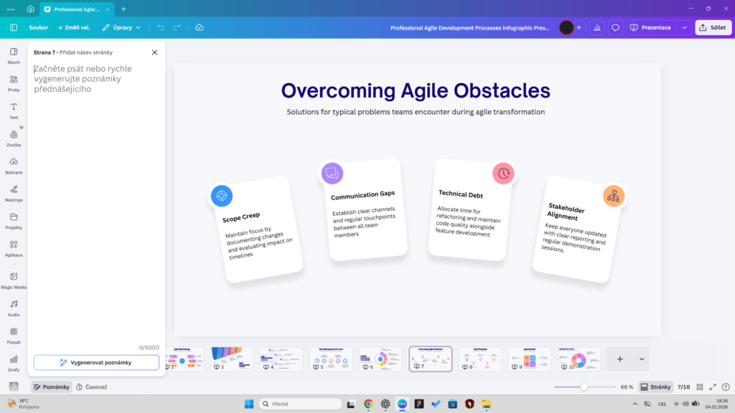Expand the chevron beside add page button
Viewport: 735px width, 413px height.
pyautogui.click(x=642, y=359)
